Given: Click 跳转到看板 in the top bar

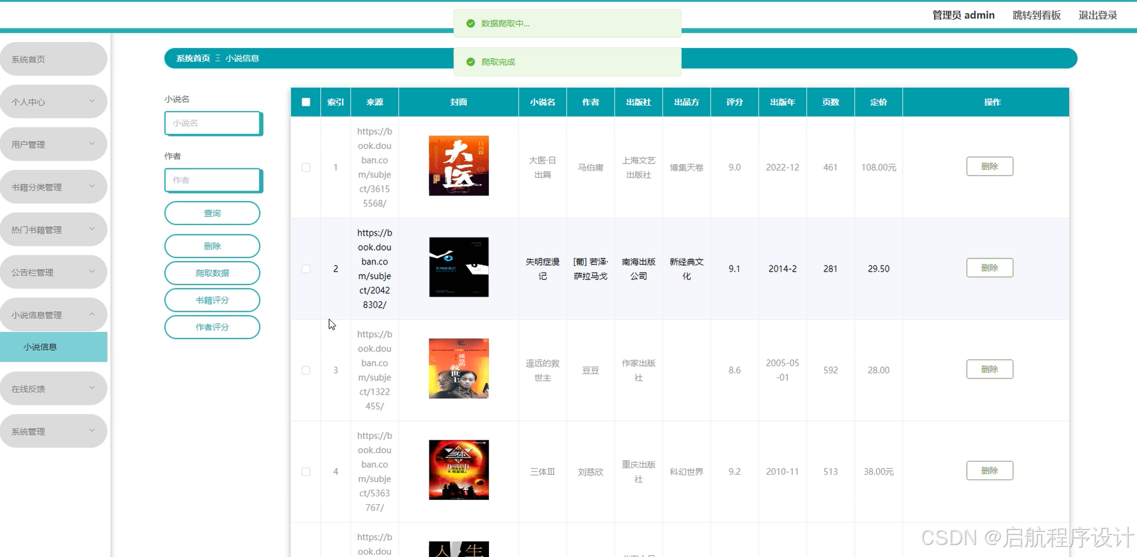Looking at the screenshot, I should (1037, 15).
